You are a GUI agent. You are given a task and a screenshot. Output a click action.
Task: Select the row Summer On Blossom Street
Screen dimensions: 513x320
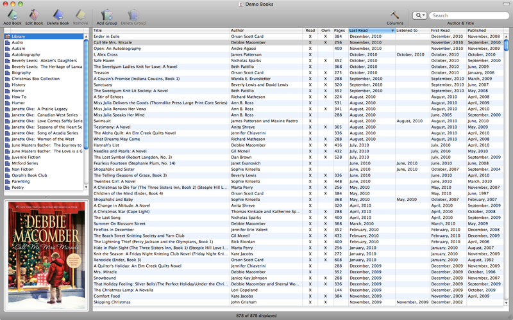pos(298,223)
